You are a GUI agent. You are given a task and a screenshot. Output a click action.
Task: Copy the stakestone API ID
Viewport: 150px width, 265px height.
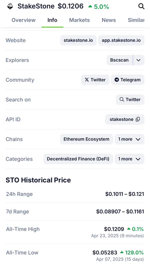pos(125,119)
